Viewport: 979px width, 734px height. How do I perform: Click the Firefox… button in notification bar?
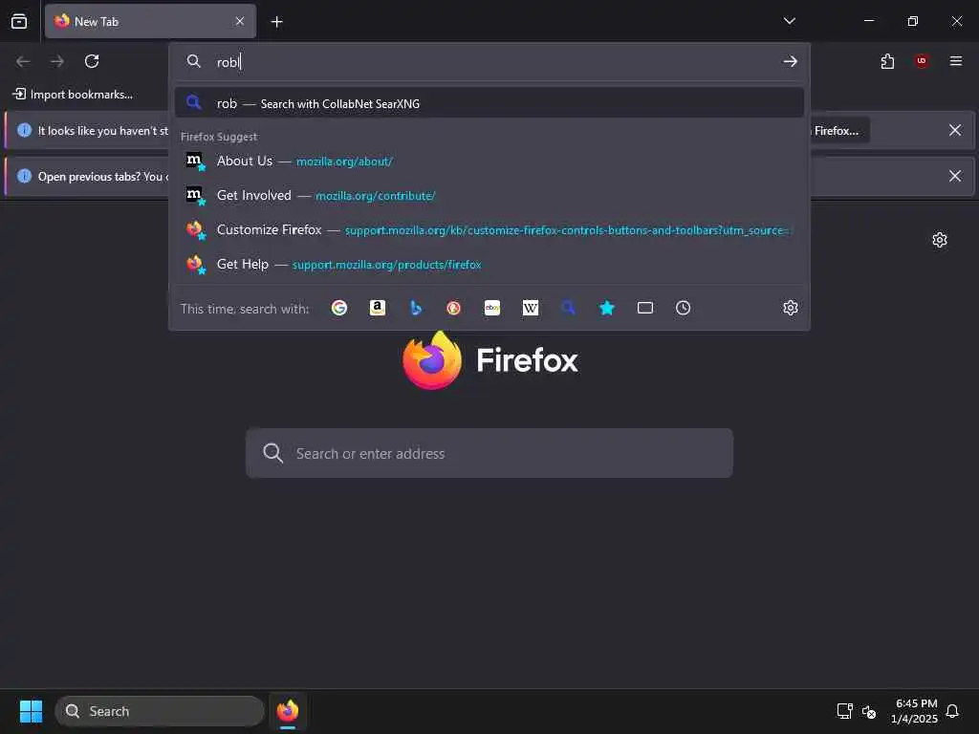click(839, 130)
